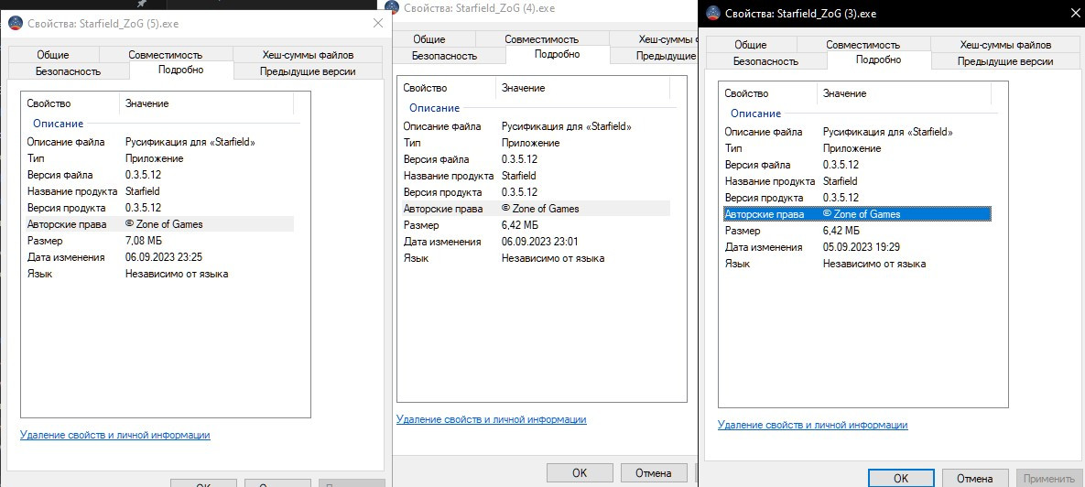Select Безопасность tab in Starfield_ZoG (3) window
The image size is (1085, 487).
765,61
